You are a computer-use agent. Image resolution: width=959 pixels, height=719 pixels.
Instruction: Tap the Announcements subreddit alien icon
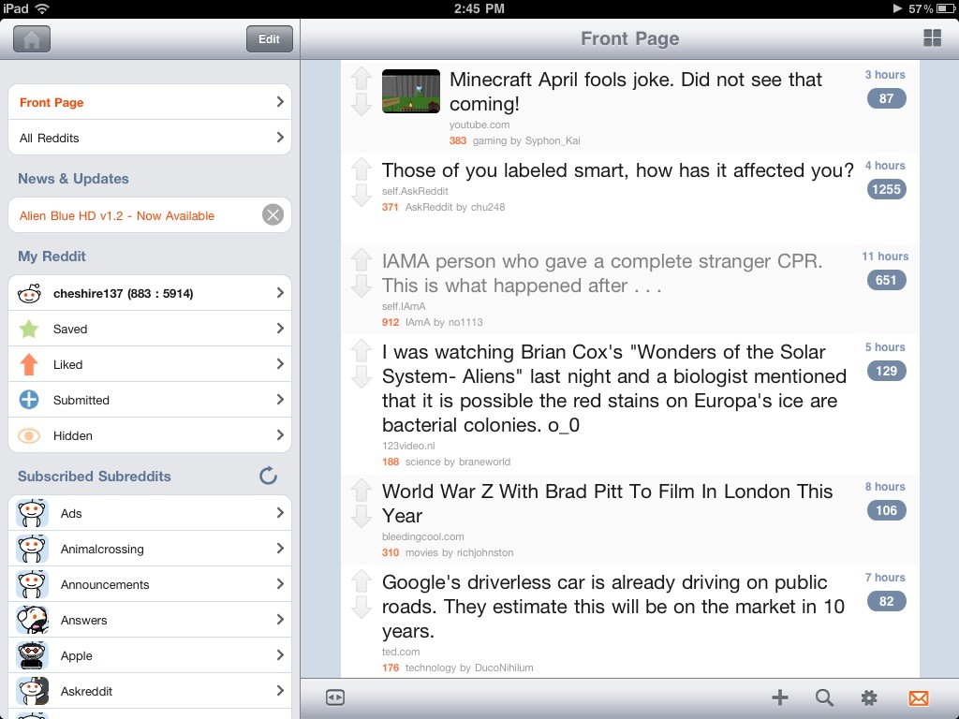click(32, 584)
